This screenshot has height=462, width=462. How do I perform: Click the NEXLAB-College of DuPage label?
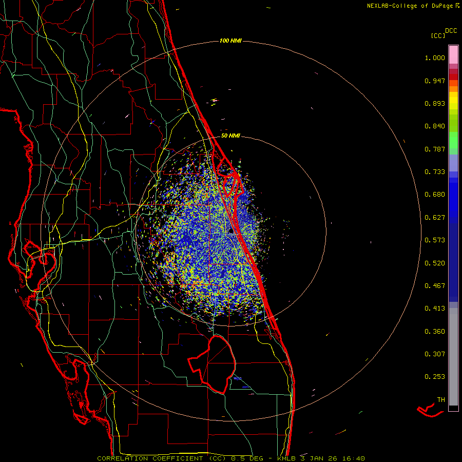coord(410,6)
